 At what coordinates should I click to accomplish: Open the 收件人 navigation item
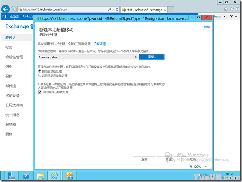click(x=11, y=38)
